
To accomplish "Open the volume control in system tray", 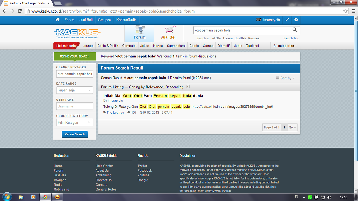I will 329,197.
